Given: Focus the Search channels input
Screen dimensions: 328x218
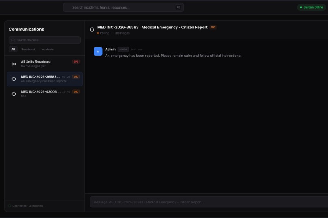Looking at the screenshot, I should click(44, 40).
